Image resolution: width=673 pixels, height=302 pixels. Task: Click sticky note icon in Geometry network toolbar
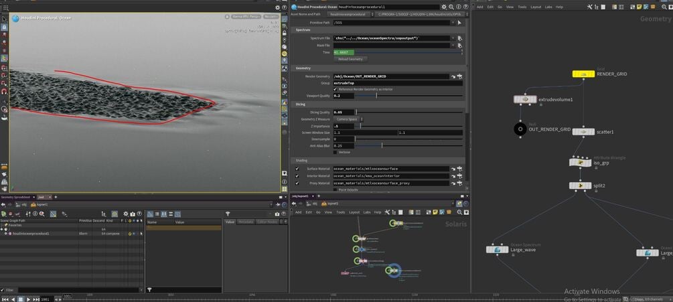click(x=639, y=7)
